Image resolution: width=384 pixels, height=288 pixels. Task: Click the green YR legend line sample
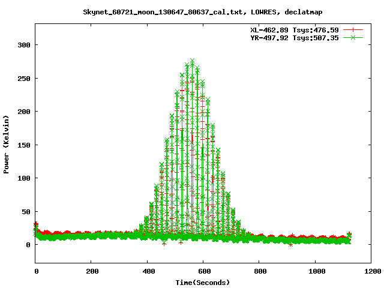pos(353,38)
